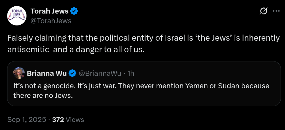Click the Torah Jews profile avatar
This screenshot has height=130, width=285.
pyautogui.click(x=16, y=16)
